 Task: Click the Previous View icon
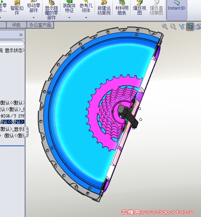[x=182, y=26]
